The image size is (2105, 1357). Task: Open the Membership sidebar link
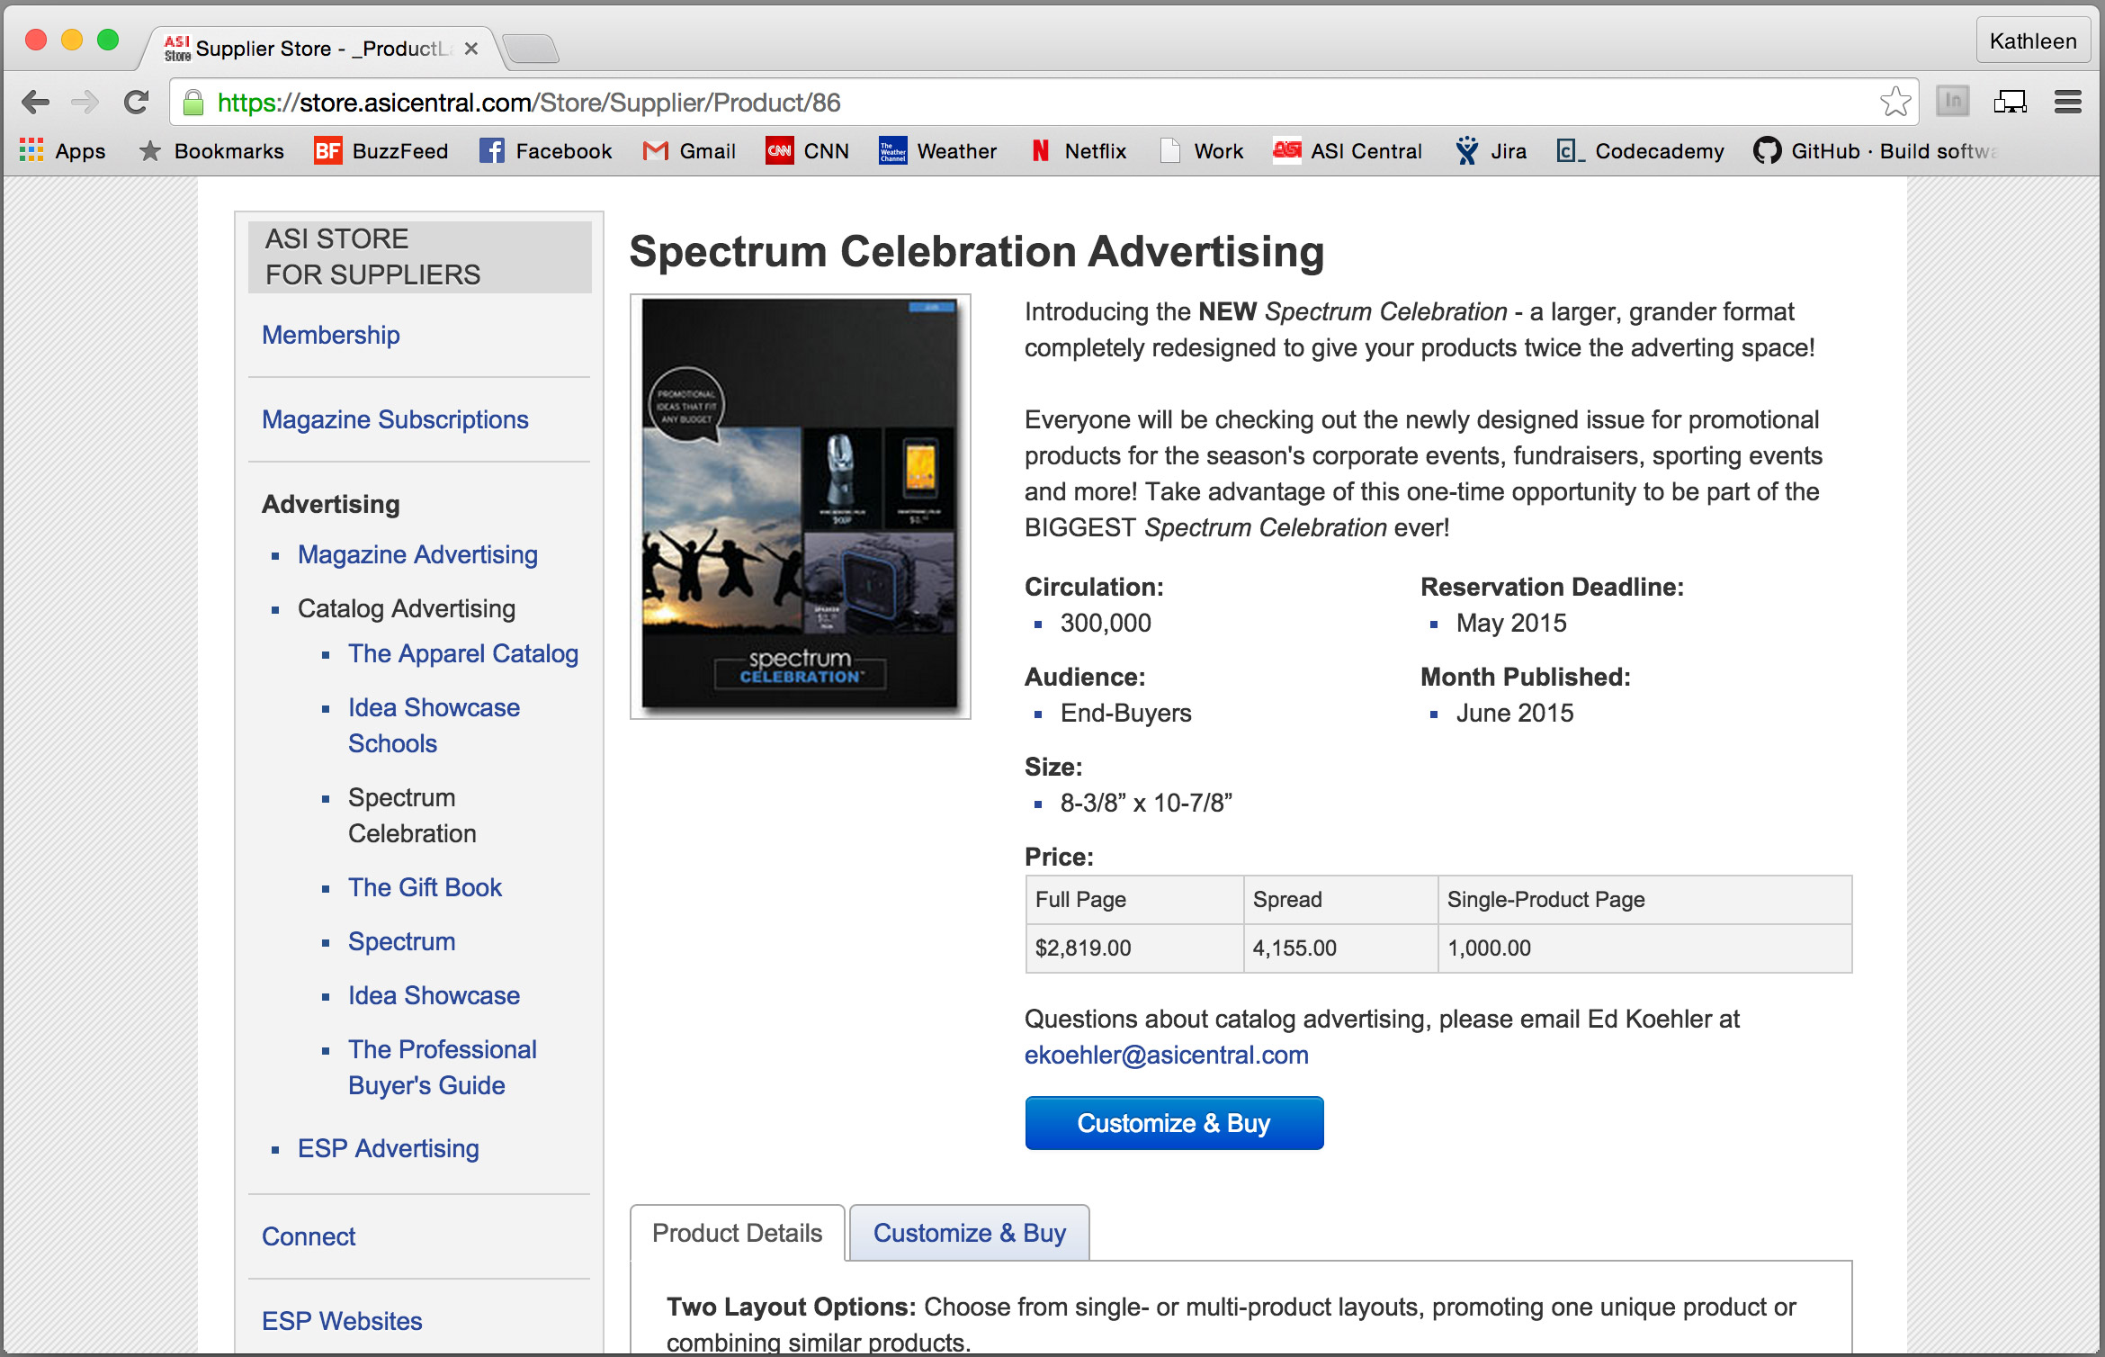coord(331,335)
